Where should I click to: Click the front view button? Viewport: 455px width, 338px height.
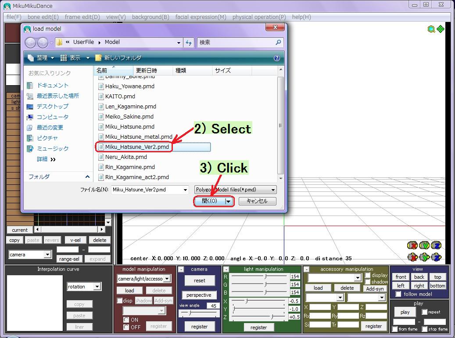[x=401, y=277]
